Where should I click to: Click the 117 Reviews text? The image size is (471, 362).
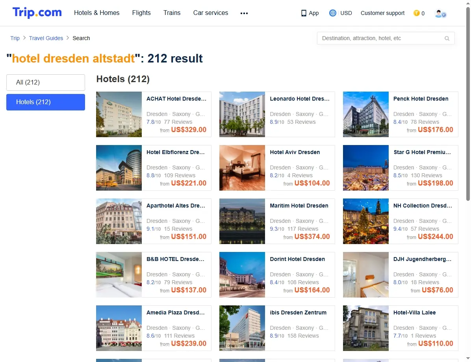pyautogui.click(x=303, y=229)
